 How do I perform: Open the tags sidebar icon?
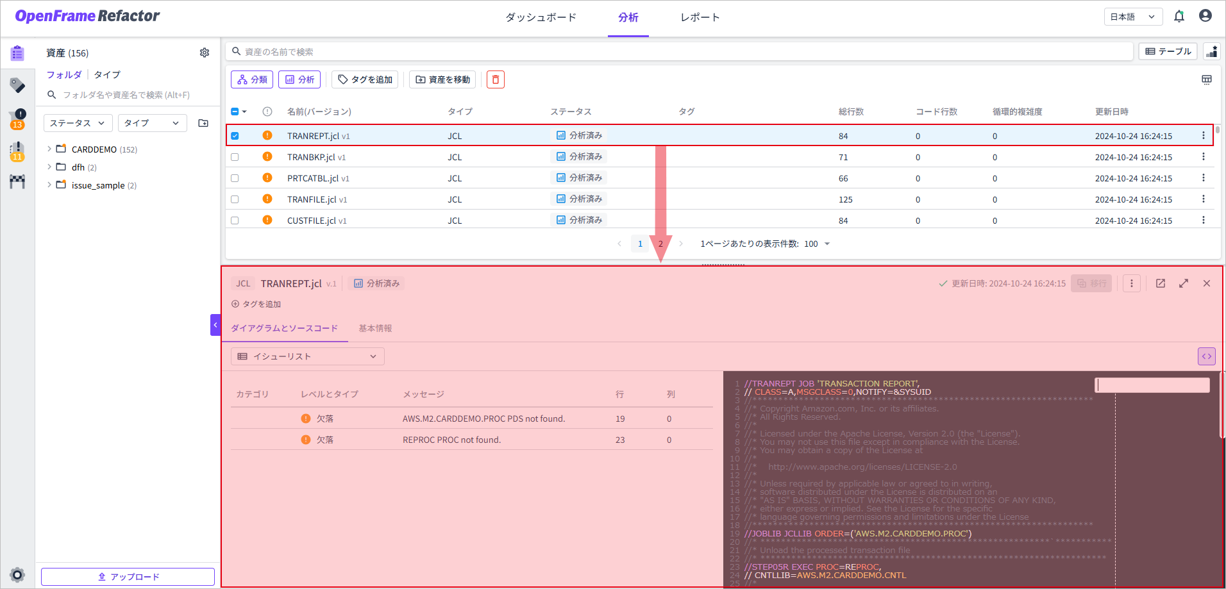click(x=17, y=85)
